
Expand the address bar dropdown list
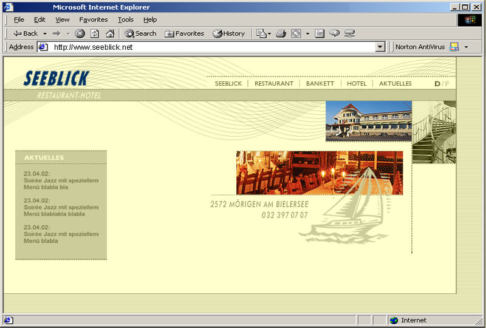point(380,47)
